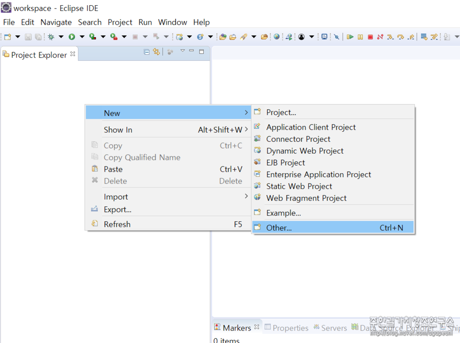Image resolution: width=460 pixels, height=343 pixels.
Task: Open dropdown next to New Servlet icon
Action: tap(210, 37)
